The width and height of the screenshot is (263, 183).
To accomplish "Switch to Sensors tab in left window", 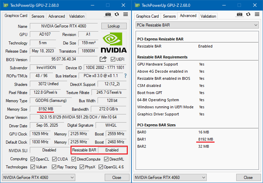I will coord(38,16).
